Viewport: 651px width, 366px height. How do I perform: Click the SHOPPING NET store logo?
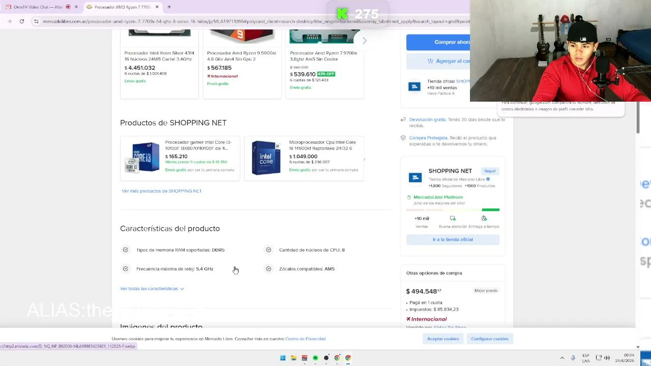coord(415,177)
